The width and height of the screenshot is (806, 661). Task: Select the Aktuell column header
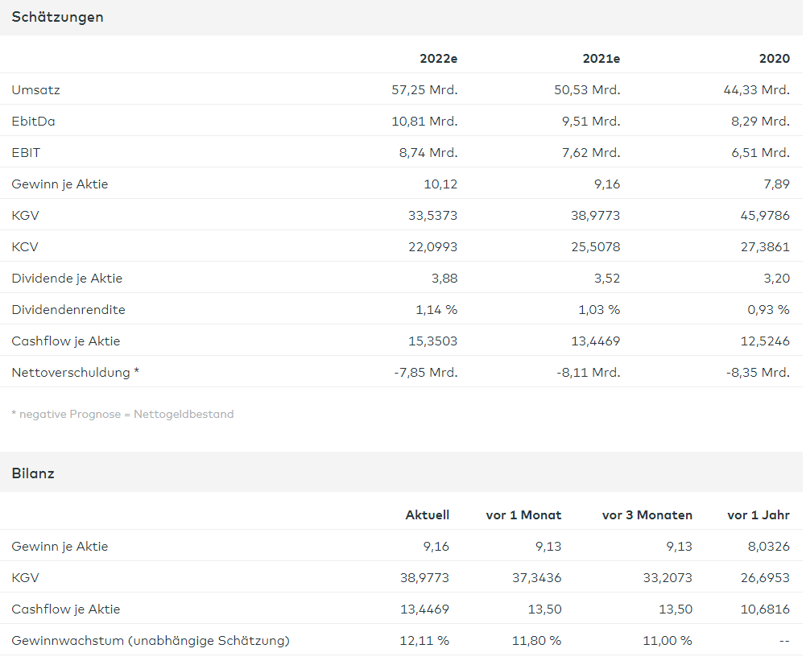pos(427,515)
